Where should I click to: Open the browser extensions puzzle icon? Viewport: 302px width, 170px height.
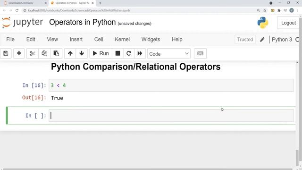coord(279,10)
